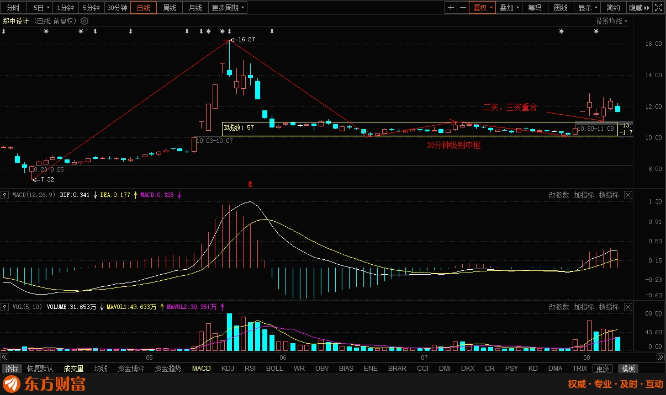Expand 更多周期 dropdown
The height and width of the screenshot is (395, 666).
pos(228,8)
